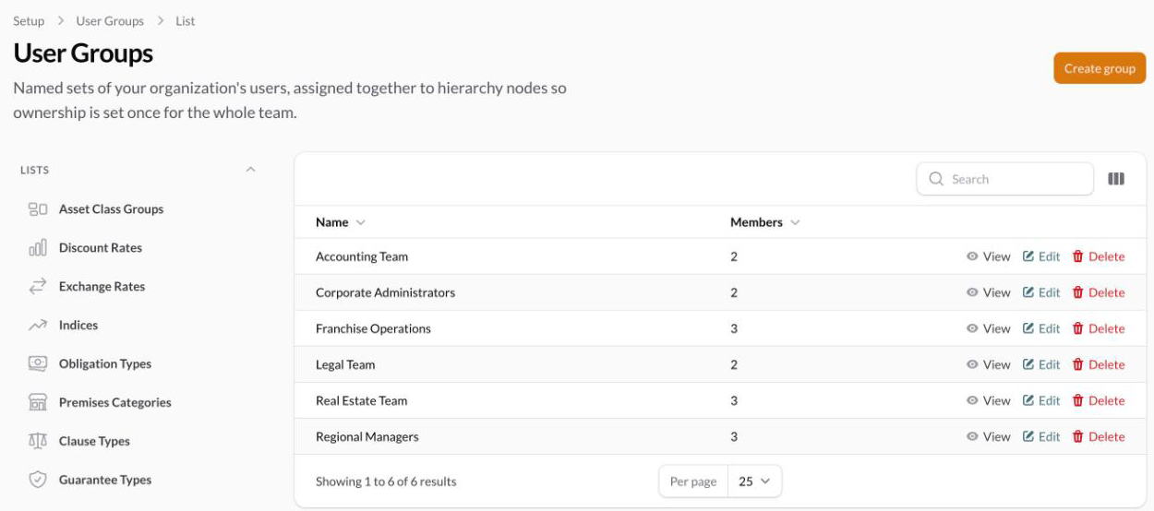Click the pencil edit icon for Legal Team
1154x511 pixels.
tap(1028, 364)
